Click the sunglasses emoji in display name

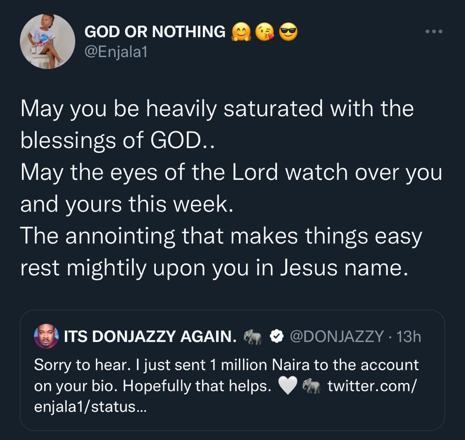288,32
